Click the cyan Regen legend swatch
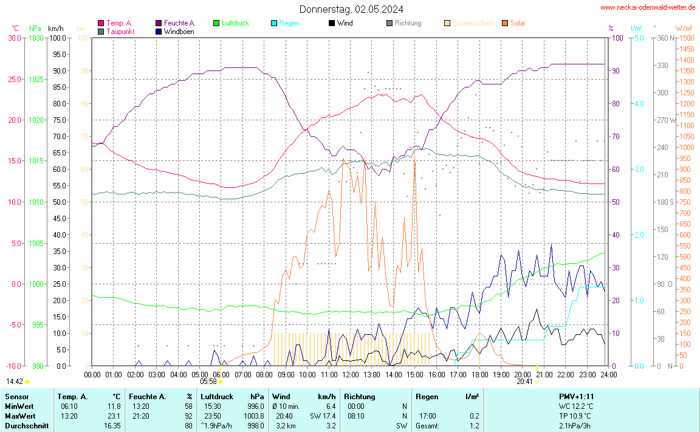This screenshot has width=700, height=432. [x=274, y=23]
